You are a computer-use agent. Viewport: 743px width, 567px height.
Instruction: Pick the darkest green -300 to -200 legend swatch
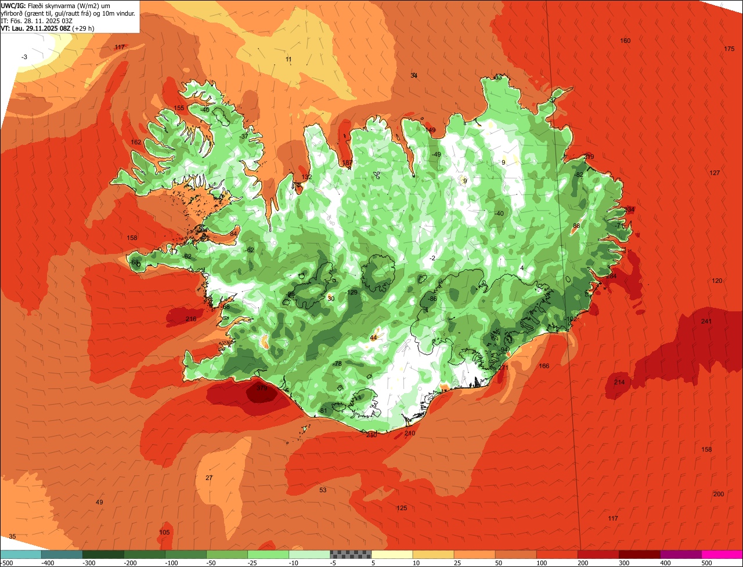(103, 554)
